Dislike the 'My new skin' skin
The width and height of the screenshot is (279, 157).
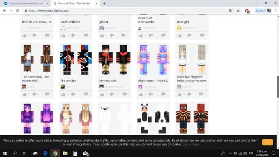(x=112, y=94)
